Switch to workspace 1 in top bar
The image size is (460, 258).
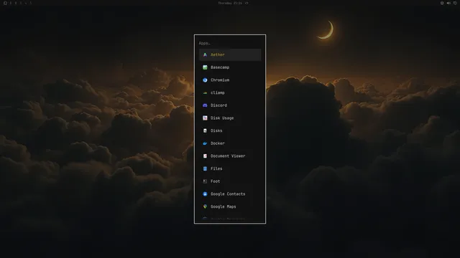(11, 3)
